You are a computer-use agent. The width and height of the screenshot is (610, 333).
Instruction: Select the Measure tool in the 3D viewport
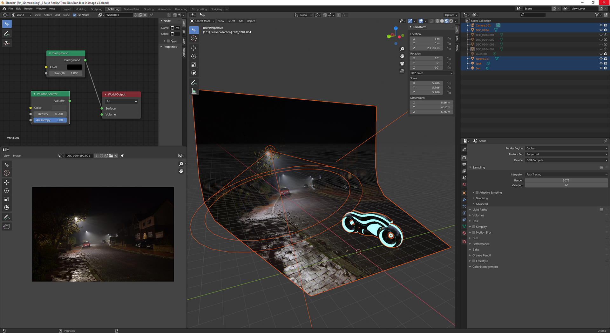(x=193, y=91)
